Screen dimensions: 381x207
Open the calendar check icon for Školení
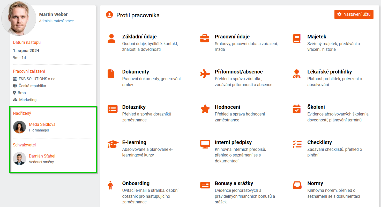296,109
